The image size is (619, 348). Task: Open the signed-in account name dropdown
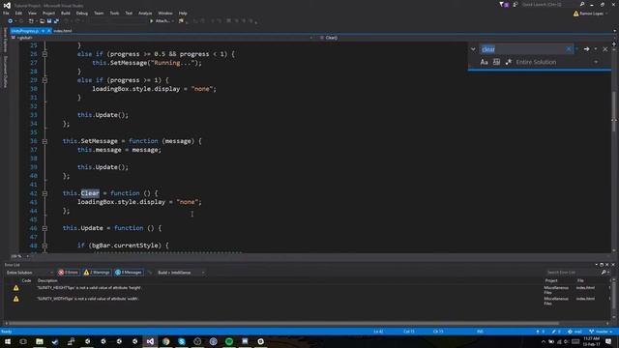(x=591, y=14)
